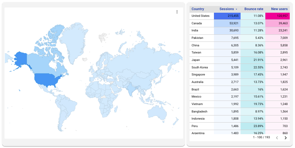
Task: Select the Taiwan country cell
Action: pos(202,53)
